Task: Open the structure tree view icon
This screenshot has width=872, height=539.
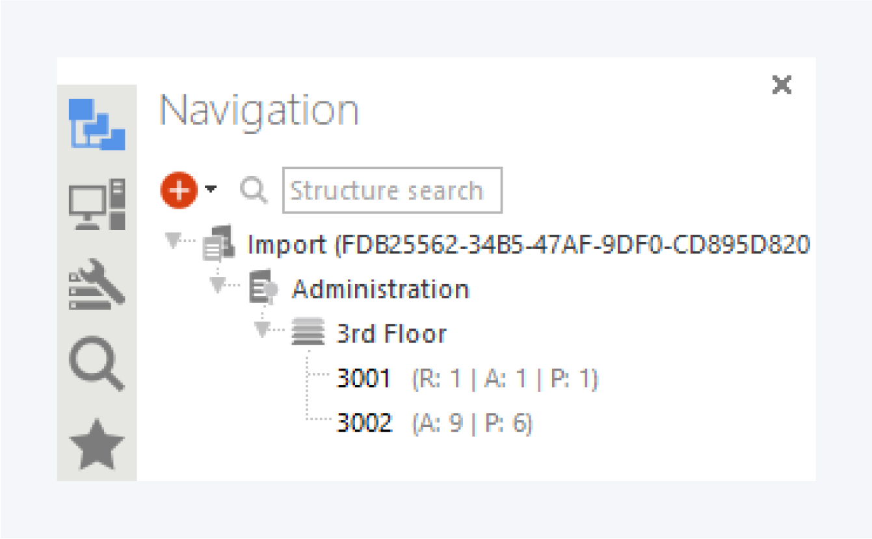Action: 97,124
